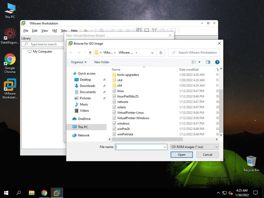Click the horizontal scrollbar right arrow
Screen dimensions: 264x198
point(217,139)
